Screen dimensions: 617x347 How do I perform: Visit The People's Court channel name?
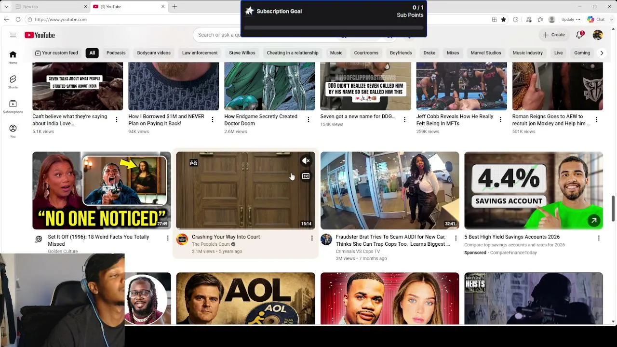pos(211,244)
